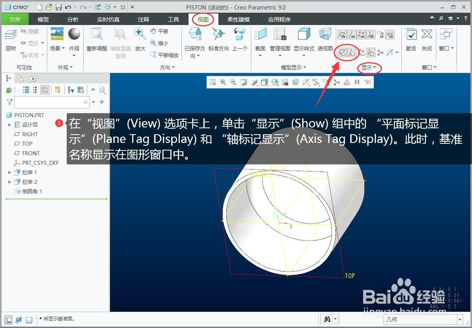This screenshot has height=328, width=472.
Task: Select the Pan (平移) tool
Action: (160, 31)
